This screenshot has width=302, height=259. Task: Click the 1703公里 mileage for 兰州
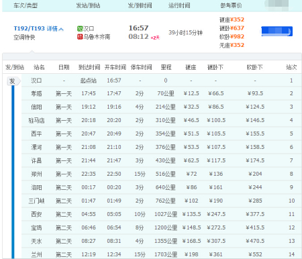point(166,254)
